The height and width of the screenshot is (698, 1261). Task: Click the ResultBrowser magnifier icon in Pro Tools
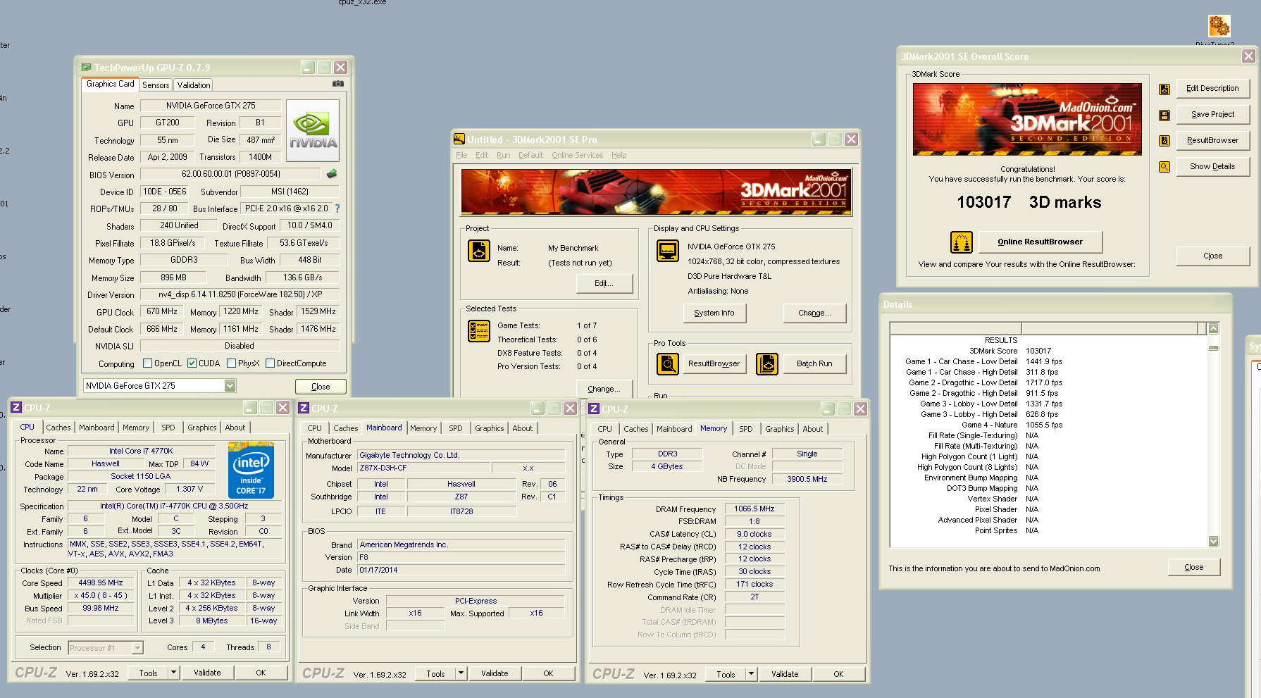668,364
